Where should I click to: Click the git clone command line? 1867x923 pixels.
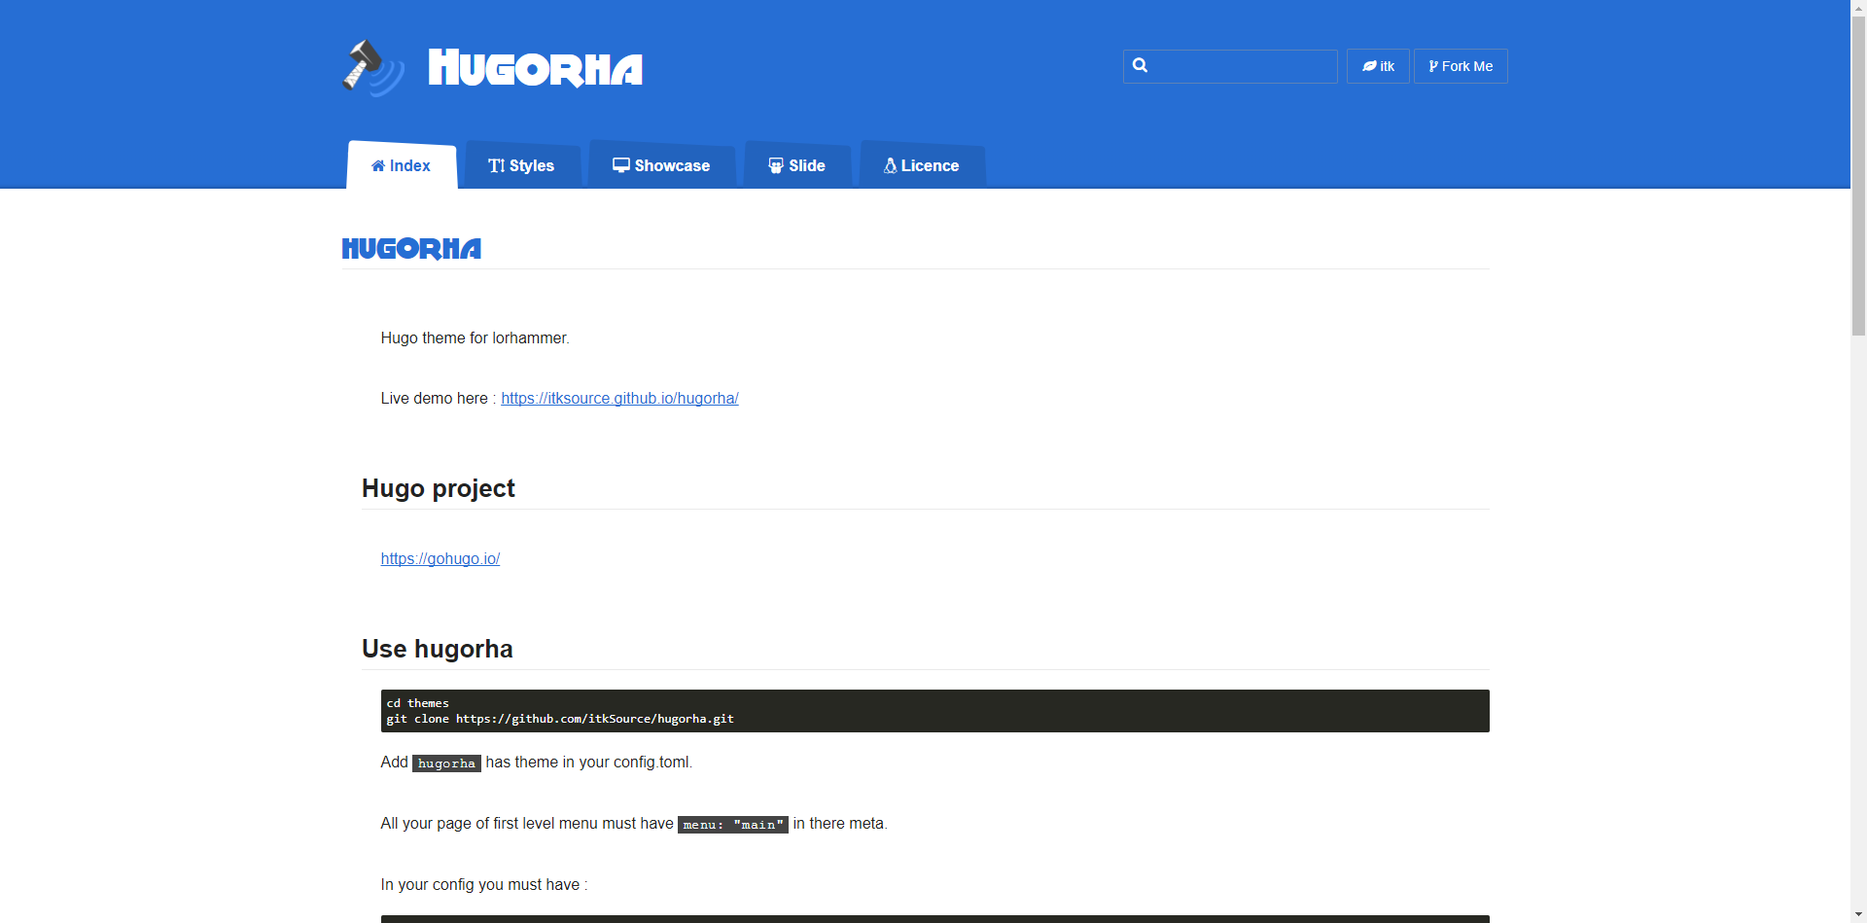(x=560, y=719)
